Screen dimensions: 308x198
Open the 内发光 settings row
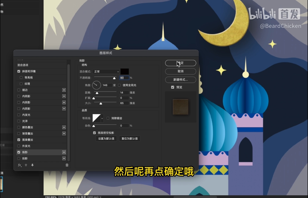click(42, 115)
